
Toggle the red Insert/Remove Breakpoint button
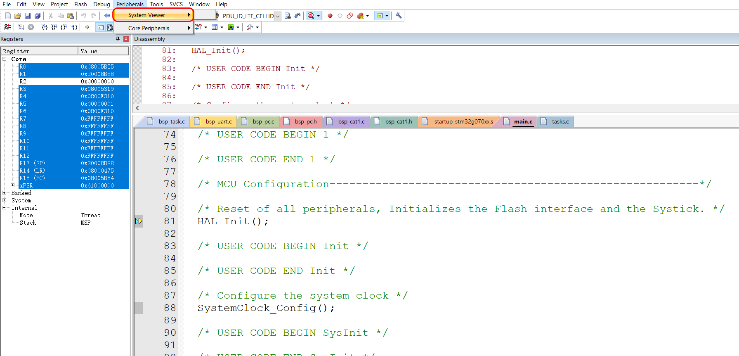(x=330, y=16)
